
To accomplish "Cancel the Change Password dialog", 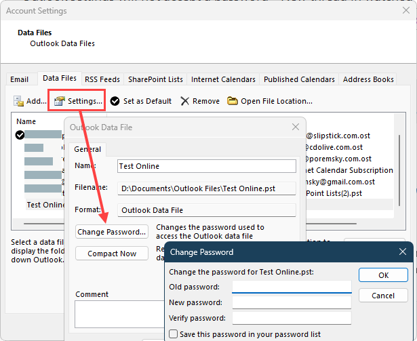I will 383,296.
